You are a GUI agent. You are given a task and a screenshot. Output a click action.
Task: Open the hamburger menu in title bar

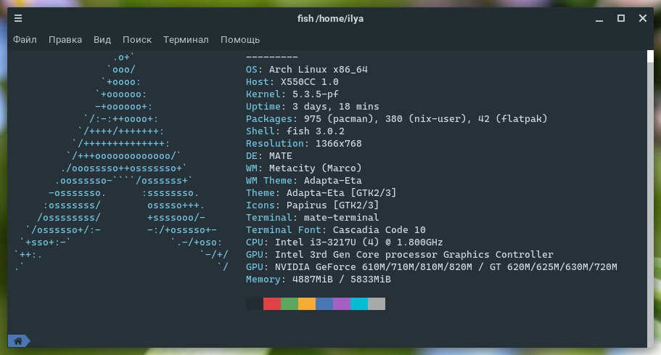click(x=18, y=18)
